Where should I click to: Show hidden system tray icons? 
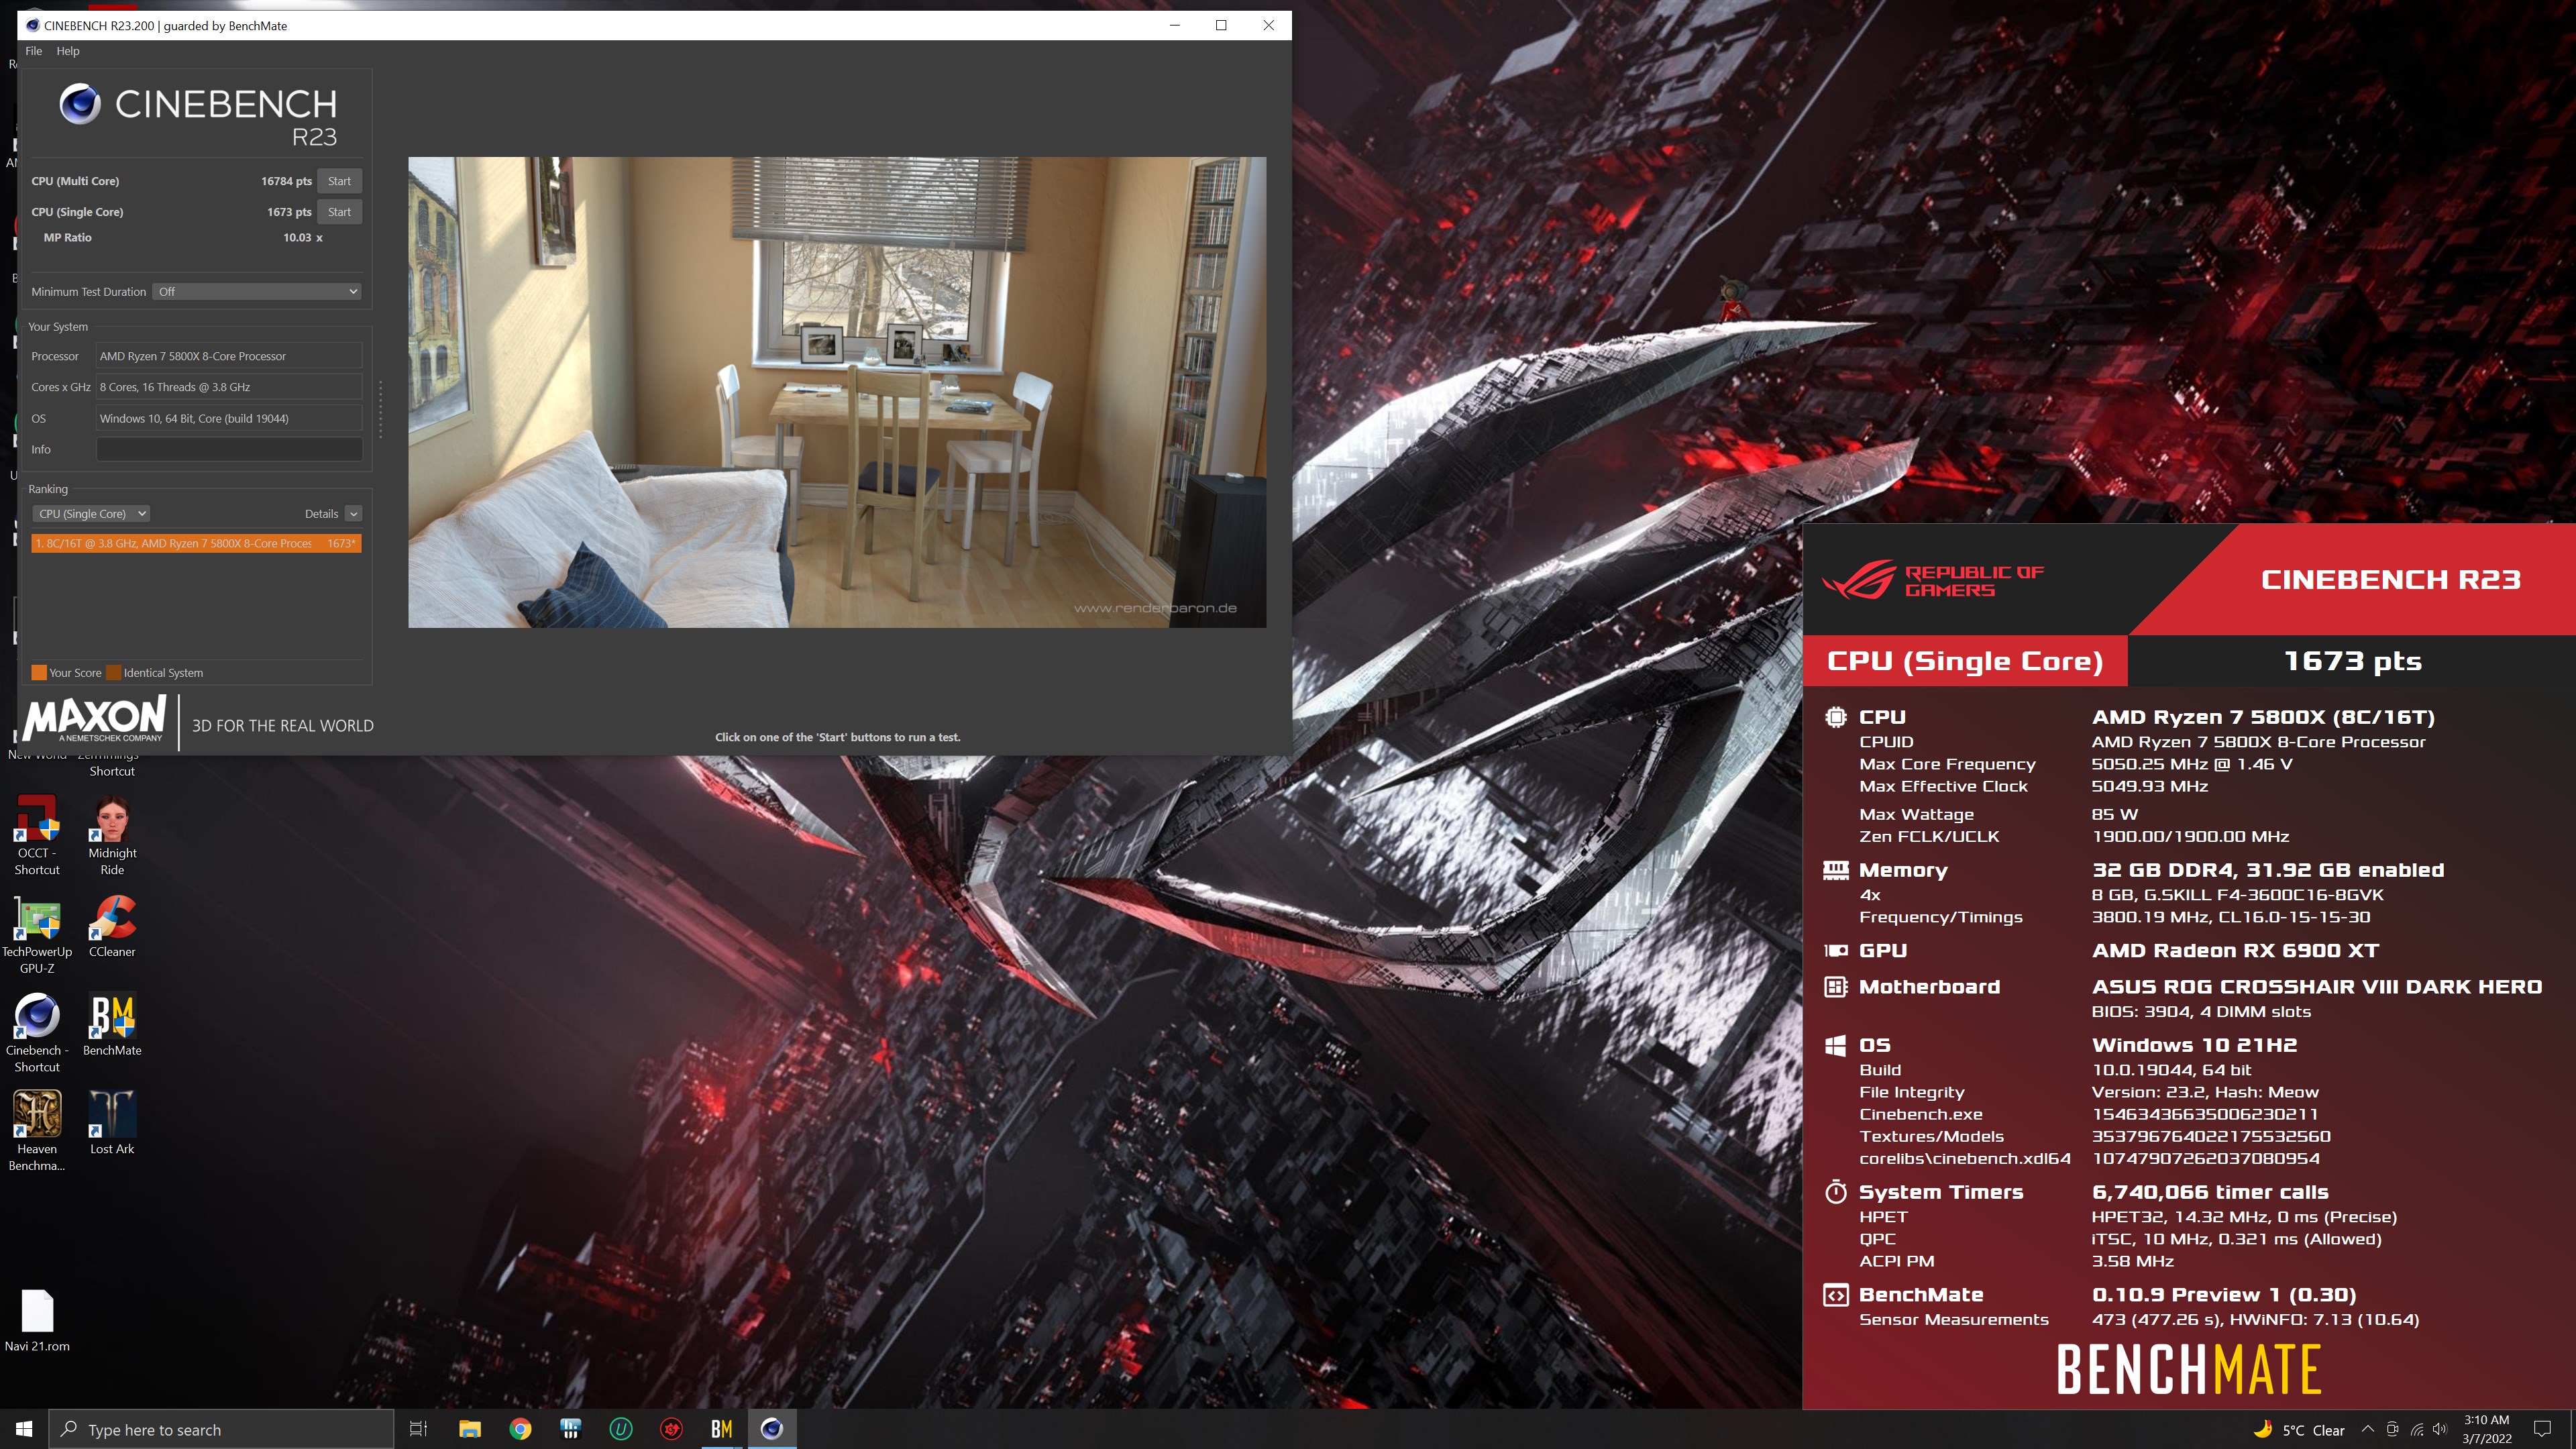click(x=2367, y=1429)
